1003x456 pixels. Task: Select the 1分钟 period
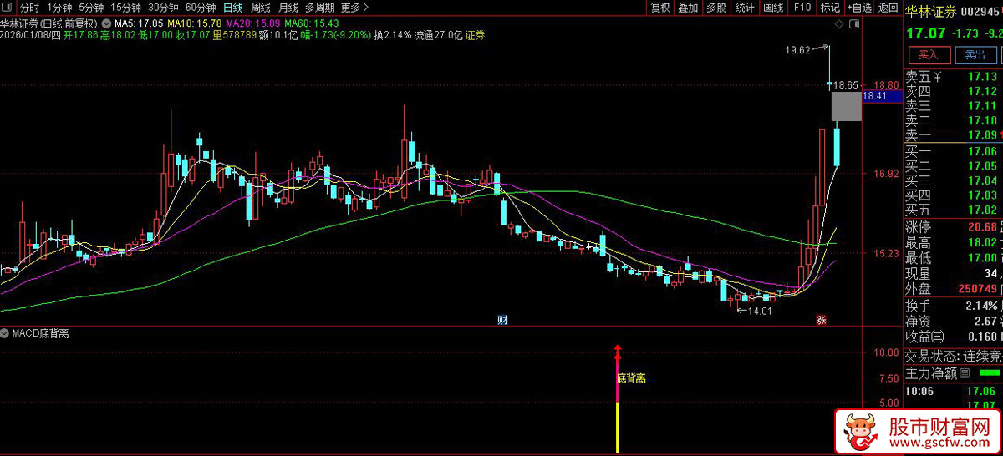pyautogui.click(x=60, y=8)
